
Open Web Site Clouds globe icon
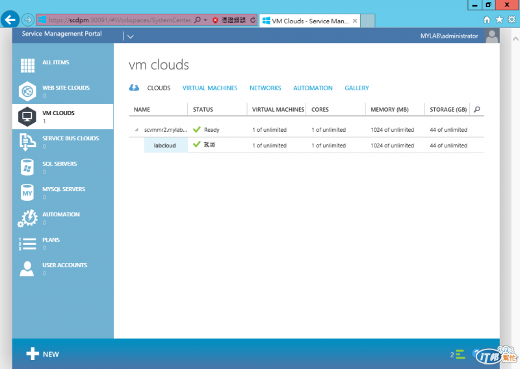pyautogui.click(x=27, y=91)
